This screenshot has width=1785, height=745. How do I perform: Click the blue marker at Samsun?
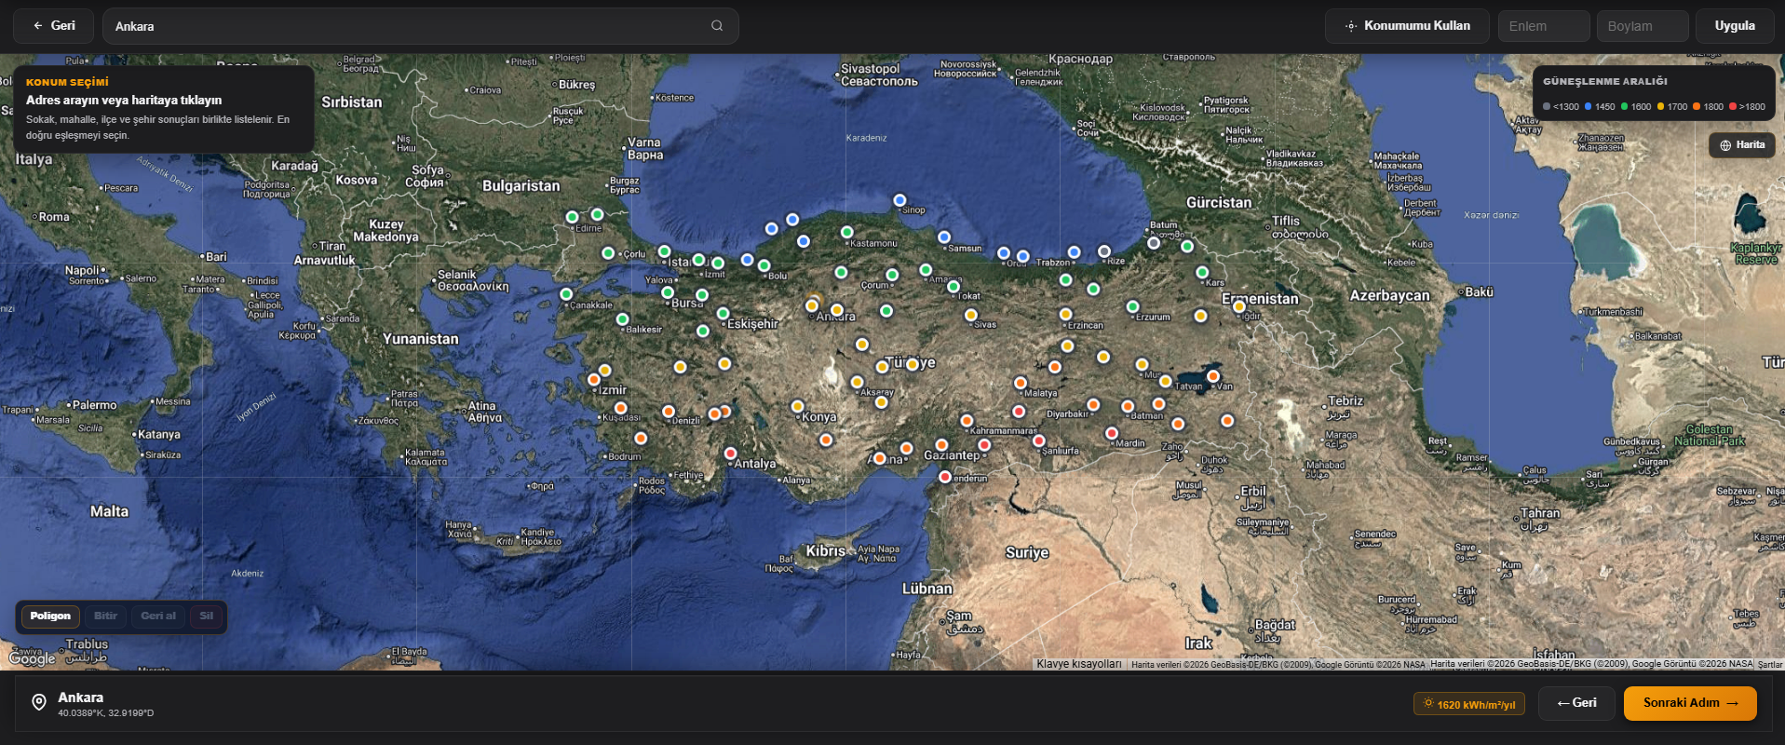tap(944, 237)
